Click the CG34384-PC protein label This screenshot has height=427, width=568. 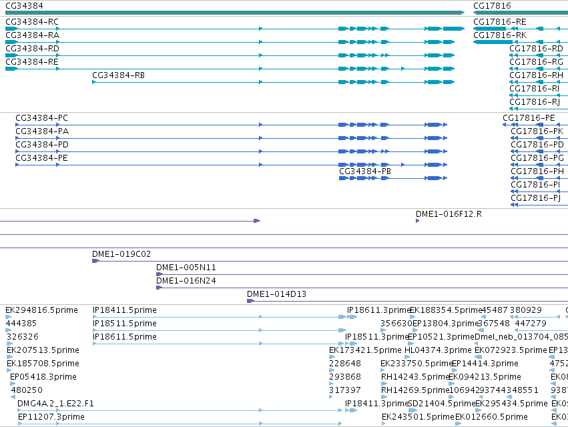tap(41, 118)
